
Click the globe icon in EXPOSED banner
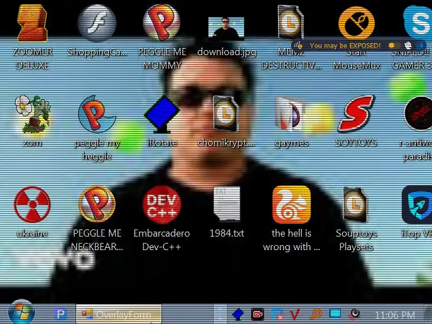tap(408, 45)
